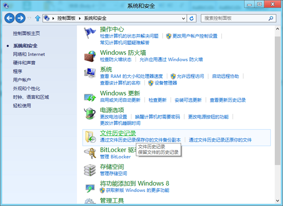
Task: Click 常见计算机问题疑难解答
Action: 125,43
